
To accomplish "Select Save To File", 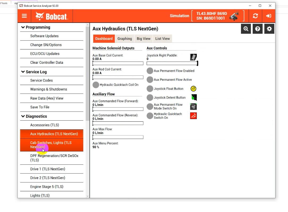I will (52, 107).
